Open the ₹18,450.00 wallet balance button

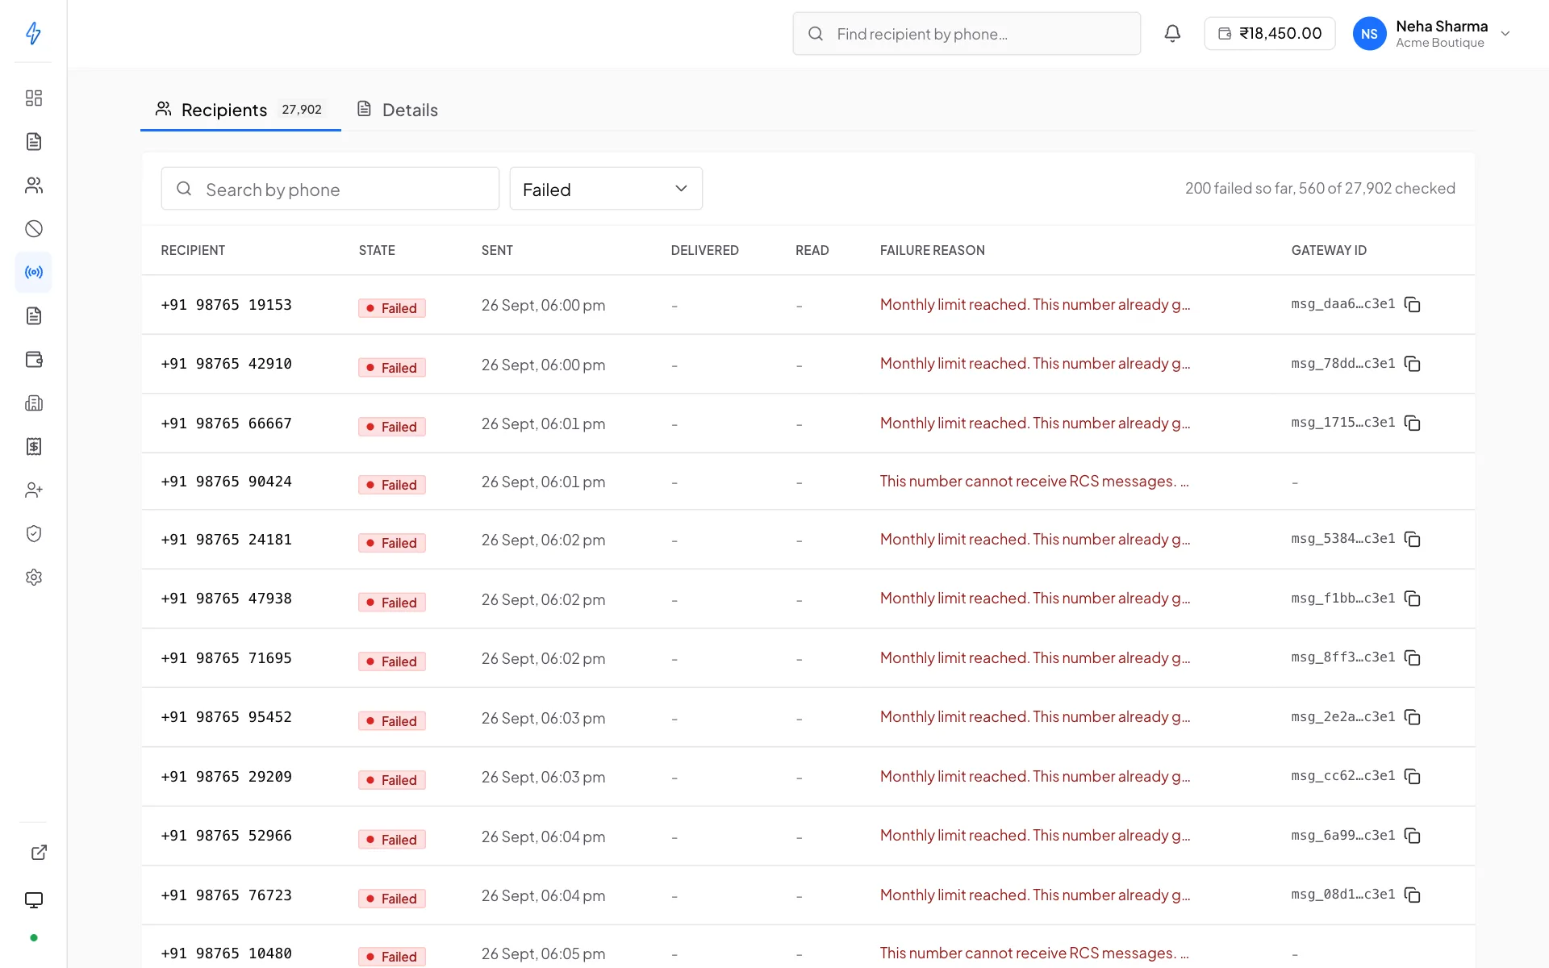1270,34
